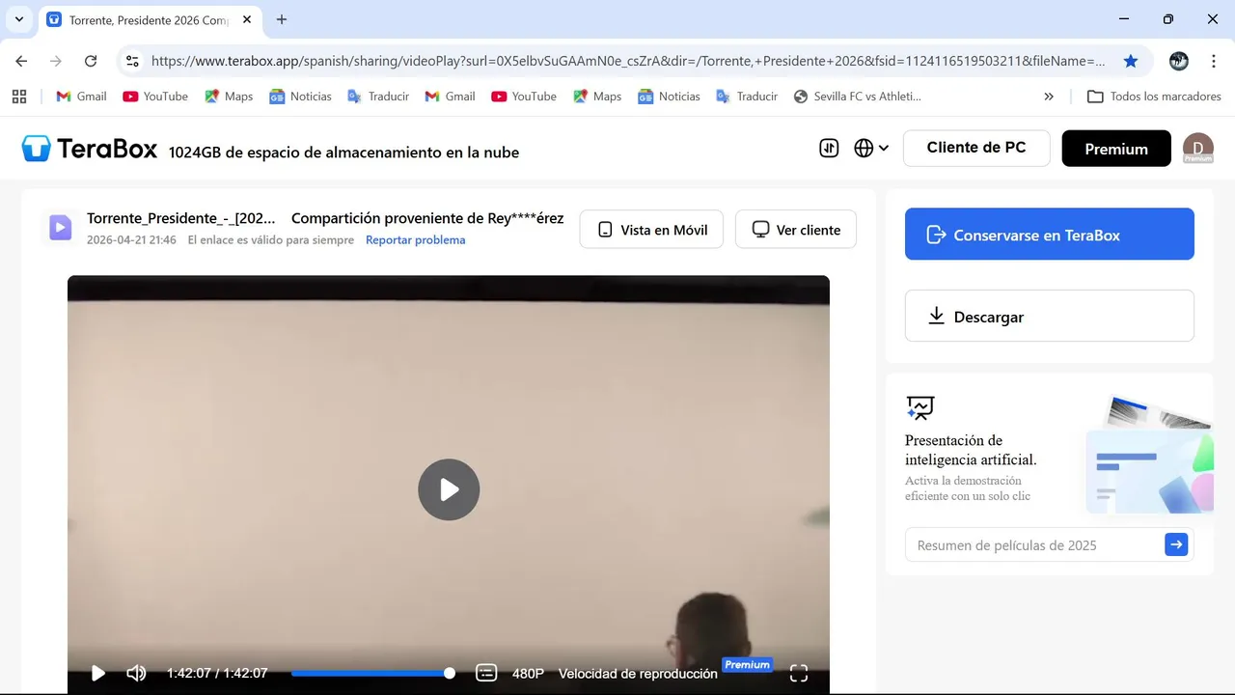Click the 1:42:07 time display
The image size is (1235, 695).
tap(217, 674)
